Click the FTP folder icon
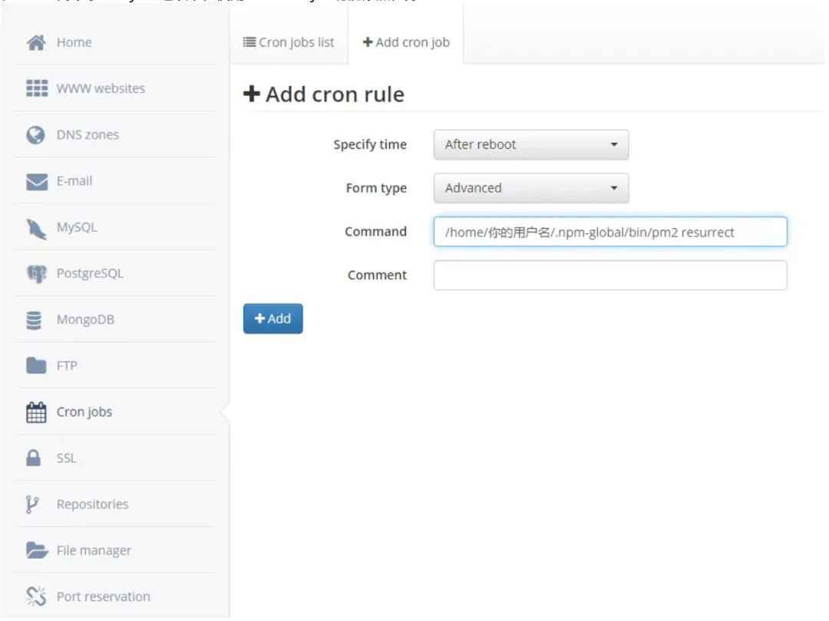This screenshot has height=621, width=829. click(x=36, y=366)
